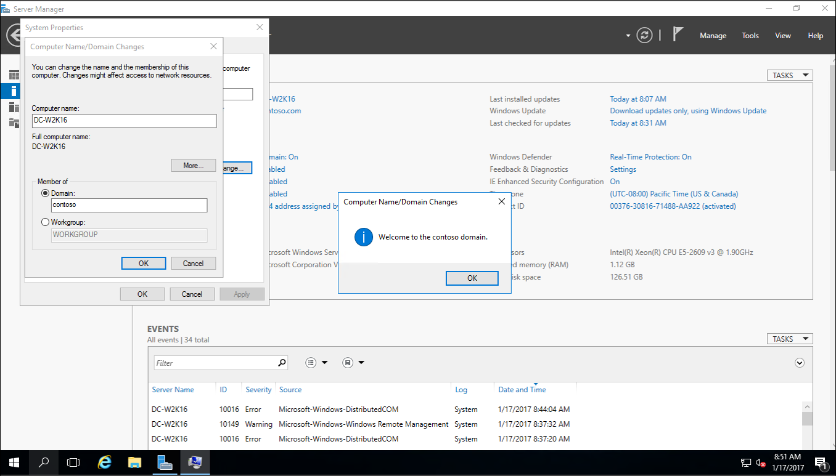Open the Manage menu
This screenshot has width=836, height=476.
coord(713,36)
